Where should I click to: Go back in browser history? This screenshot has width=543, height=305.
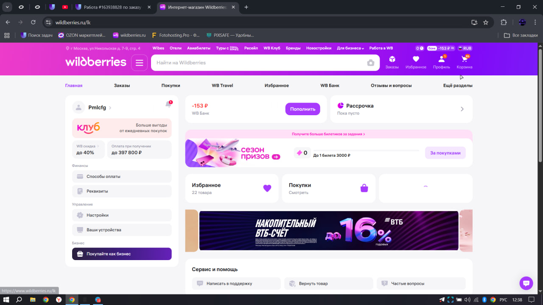tap(8, 22)
